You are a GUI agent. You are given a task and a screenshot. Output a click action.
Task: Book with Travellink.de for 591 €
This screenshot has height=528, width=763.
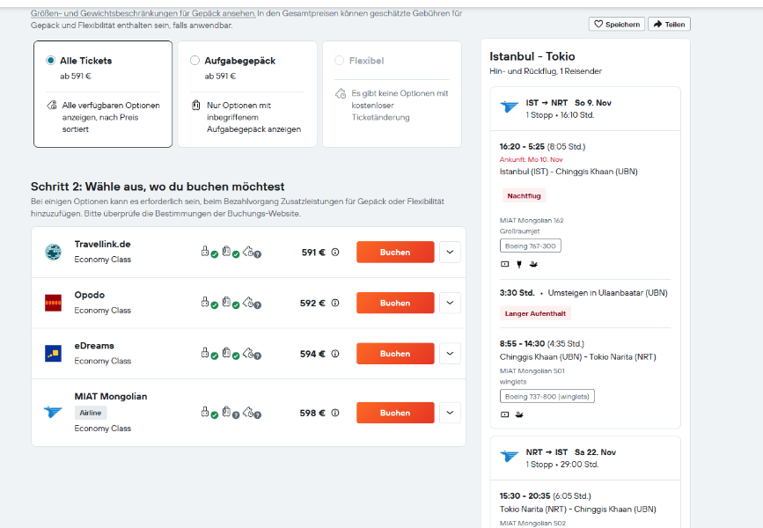coord(395,252)
